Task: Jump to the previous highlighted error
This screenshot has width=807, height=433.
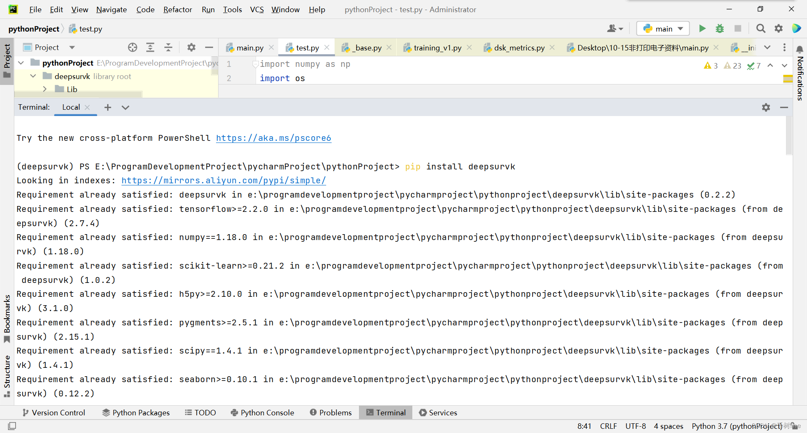Action: 770,66
